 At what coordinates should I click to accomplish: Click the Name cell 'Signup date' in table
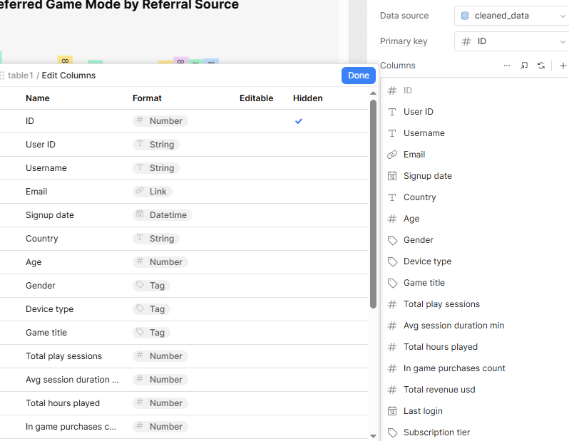(50, 215)
